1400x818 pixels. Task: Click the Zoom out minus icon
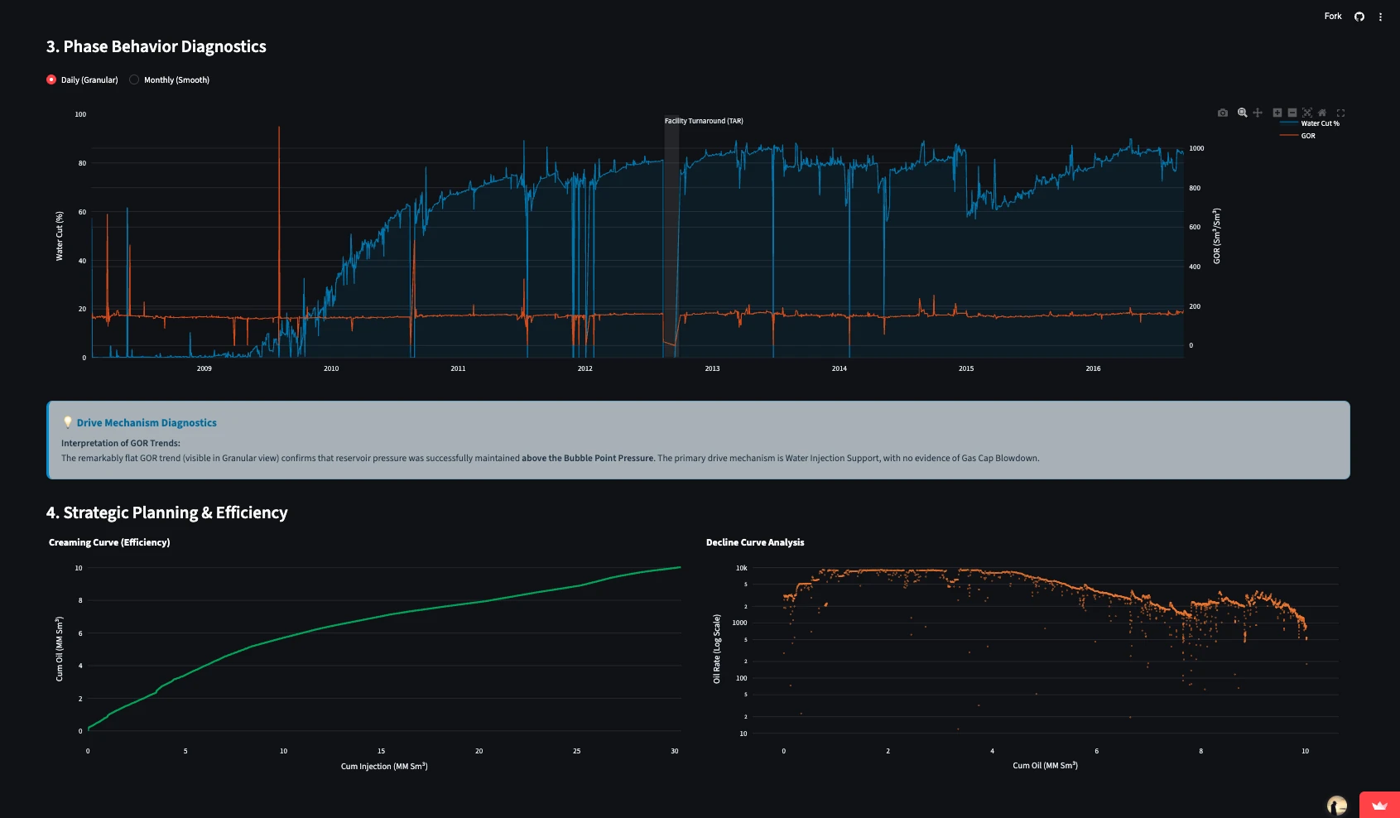coord(1292,113)
